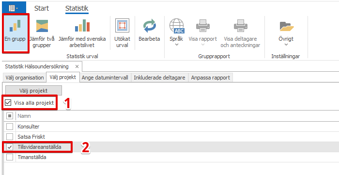Click the Visa rapport printer icon
339x175 pixels.
click(203, 26)
